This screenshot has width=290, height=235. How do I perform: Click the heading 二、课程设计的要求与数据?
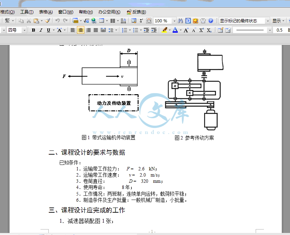click(x=87, y=153)
